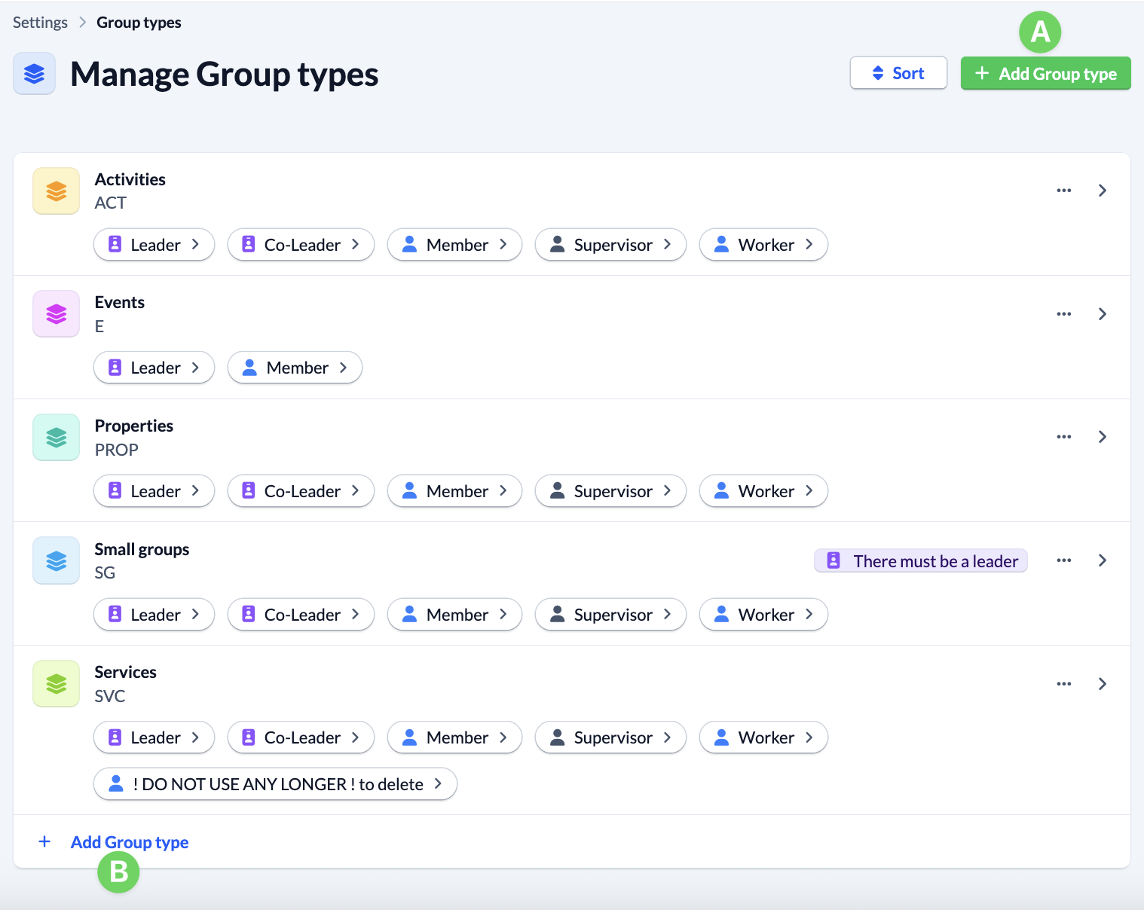Expand the Properties row chevron
Viewport: 1144px width, 910px height.
click(1102, 437)
